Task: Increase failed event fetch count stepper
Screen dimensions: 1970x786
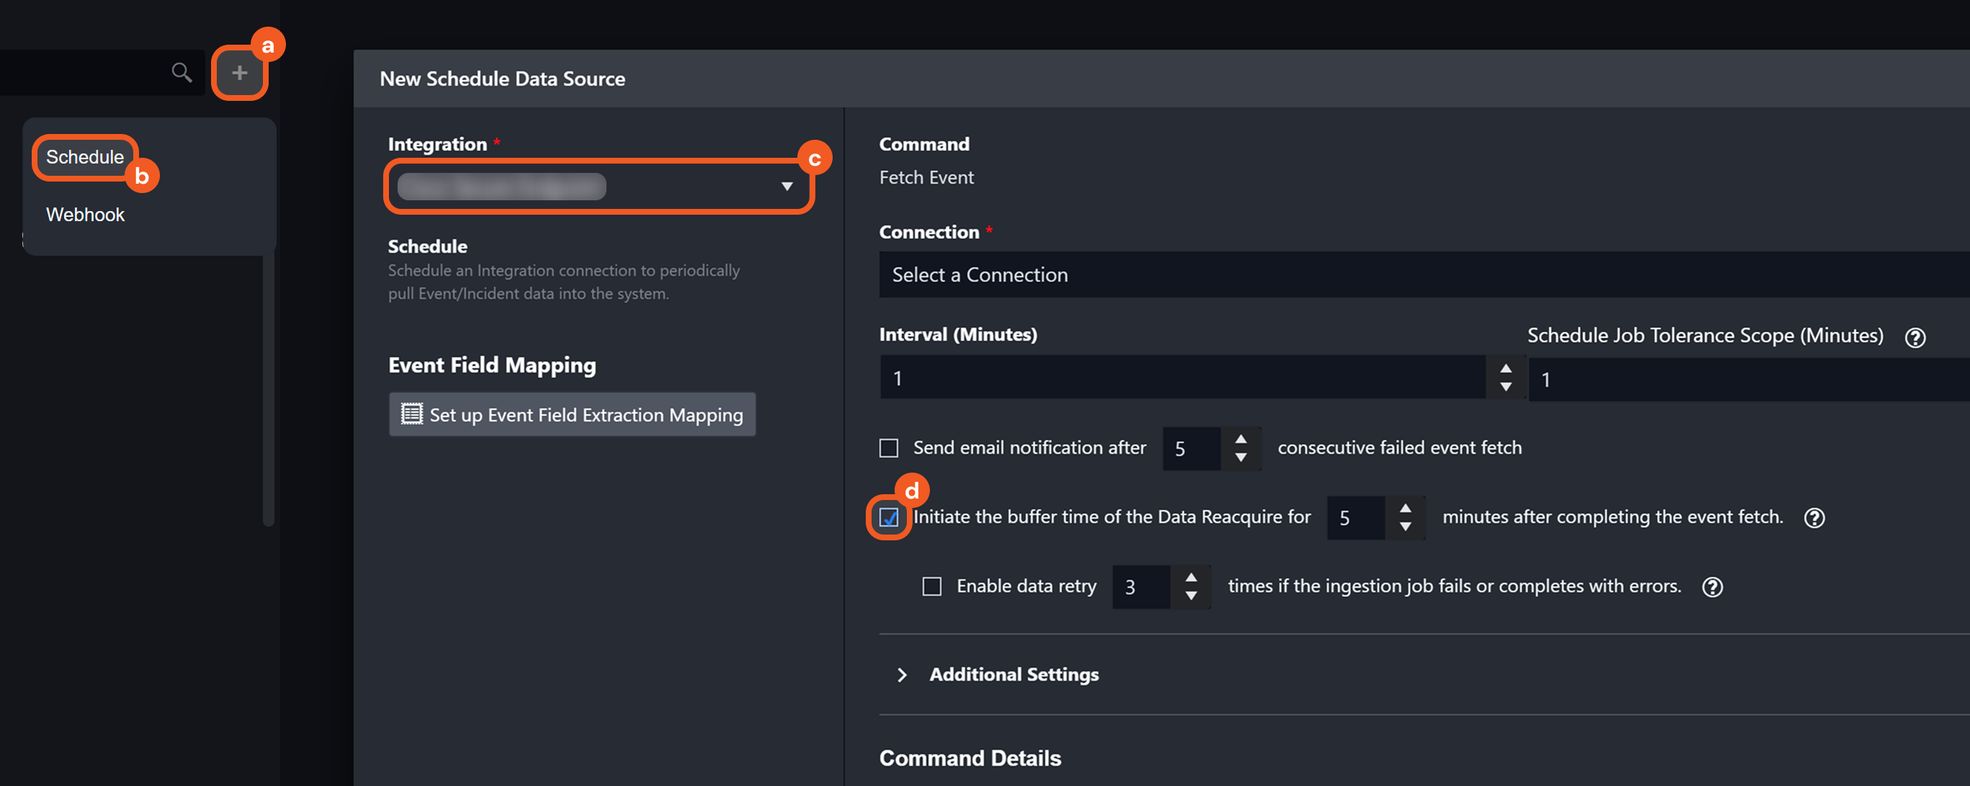Action: [1240, 439]
